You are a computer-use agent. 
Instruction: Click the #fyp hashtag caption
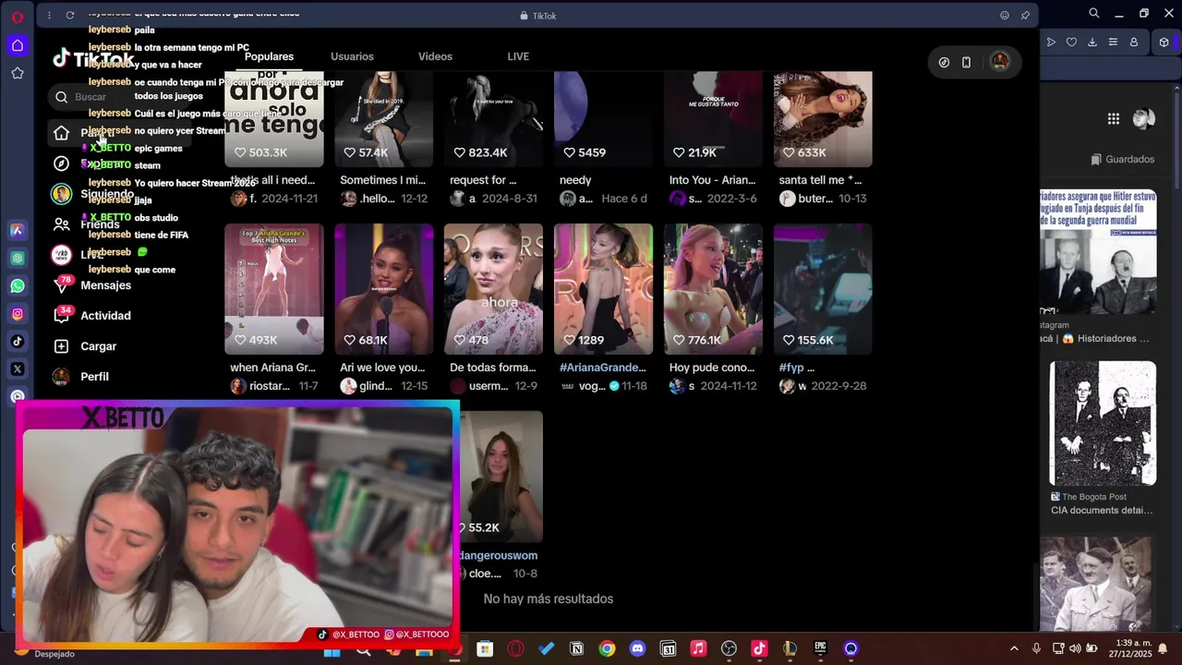pyautogui.click(x=791, y=368)
